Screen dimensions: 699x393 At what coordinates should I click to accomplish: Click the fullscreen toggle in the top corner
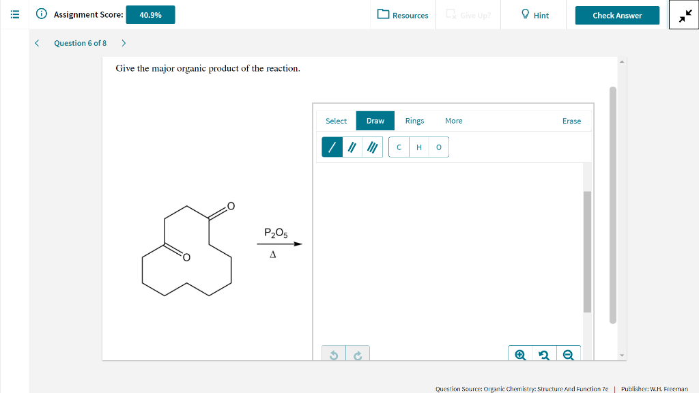coord(683,14)
